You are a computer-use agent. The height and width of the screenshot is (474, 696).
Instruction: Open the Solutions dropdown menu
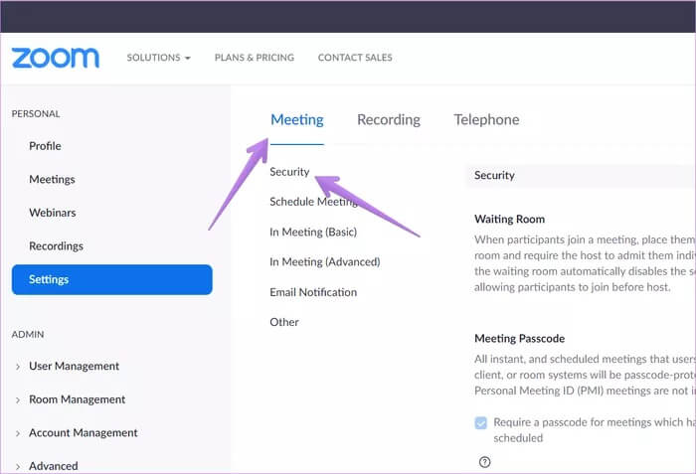click(x=158, y=58)
